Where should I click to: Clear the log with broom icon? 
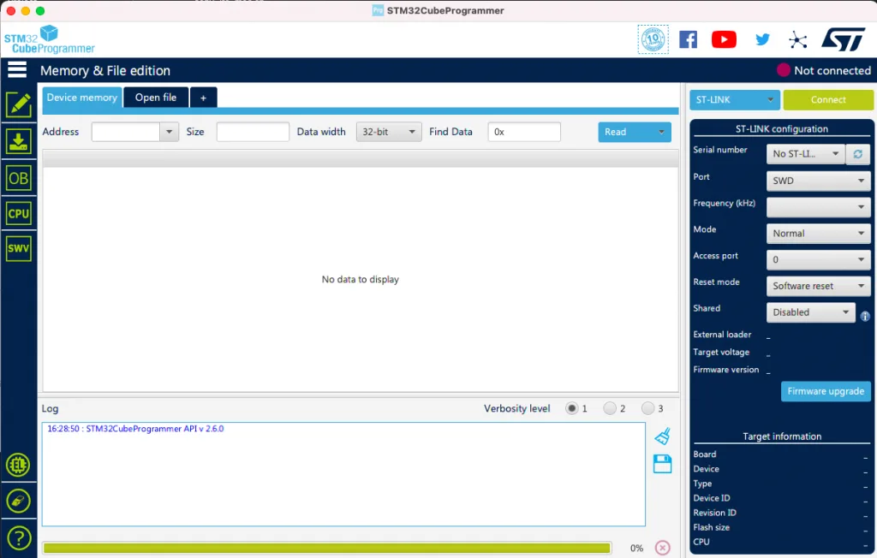click(663, 436)
